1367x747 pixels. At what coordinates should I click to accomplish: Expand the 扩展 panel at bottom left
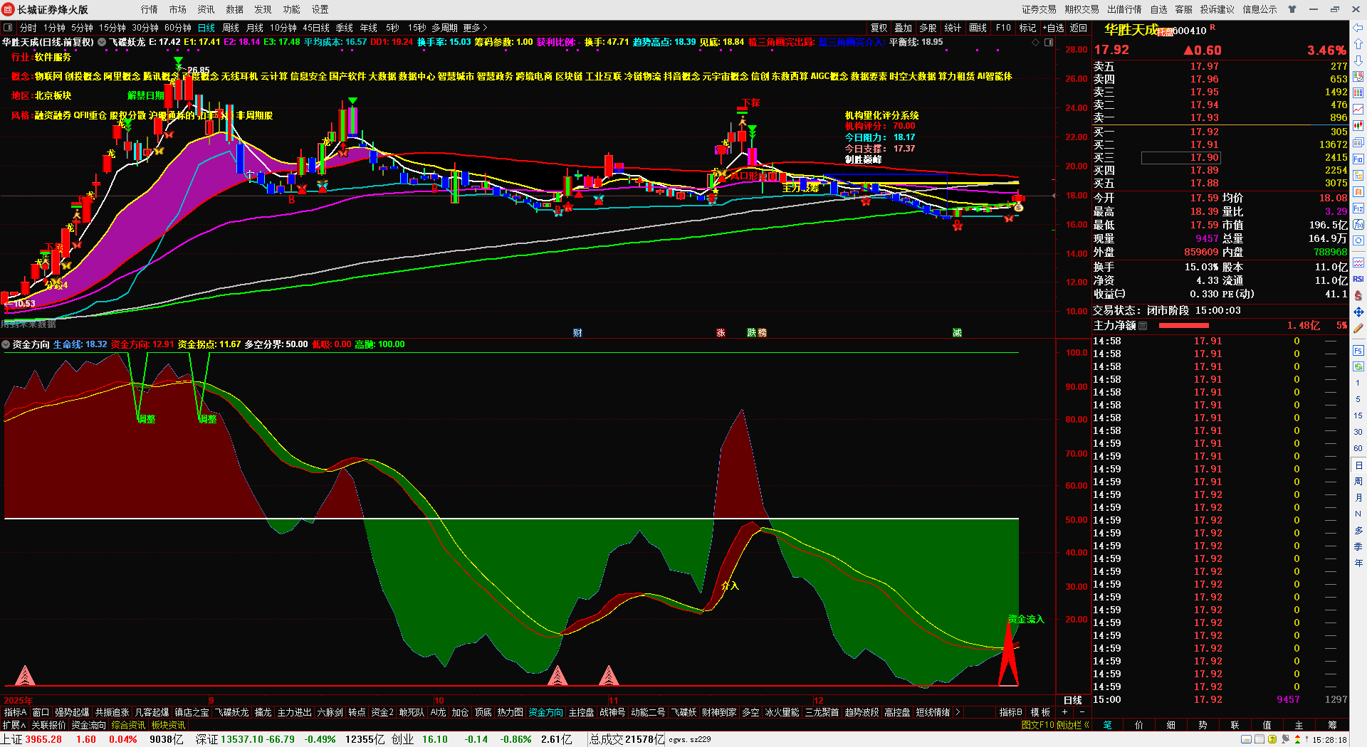(14, 725)
